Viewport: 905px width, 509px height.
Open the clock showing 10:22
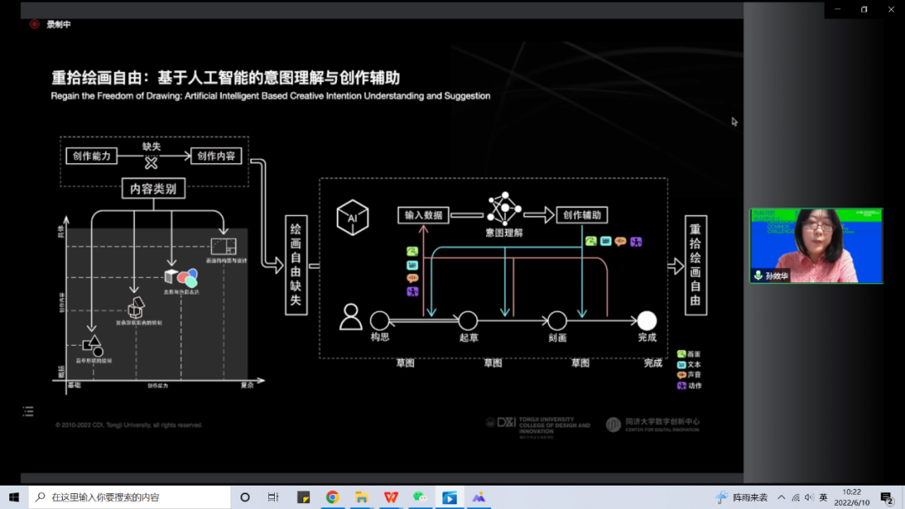click(851, 497)
